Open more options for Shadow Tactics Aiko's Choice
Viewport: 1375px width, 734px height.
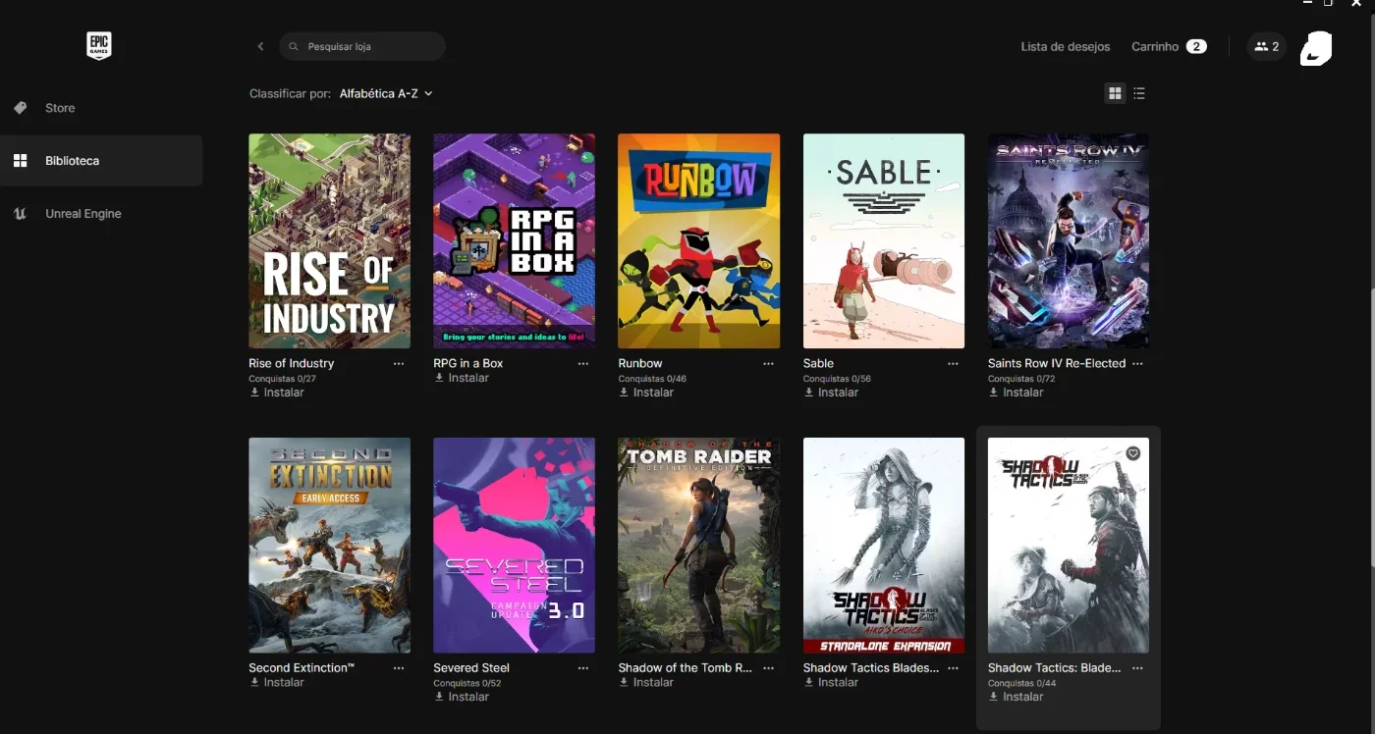pyautogui.click(x=953, y=667)
